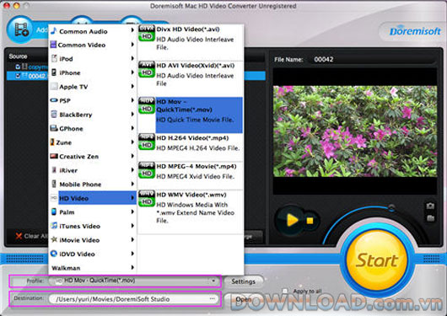Select HD Video menu category
Image resolution: width=447 pixels, height=316 pixels.
click(93, 198)
